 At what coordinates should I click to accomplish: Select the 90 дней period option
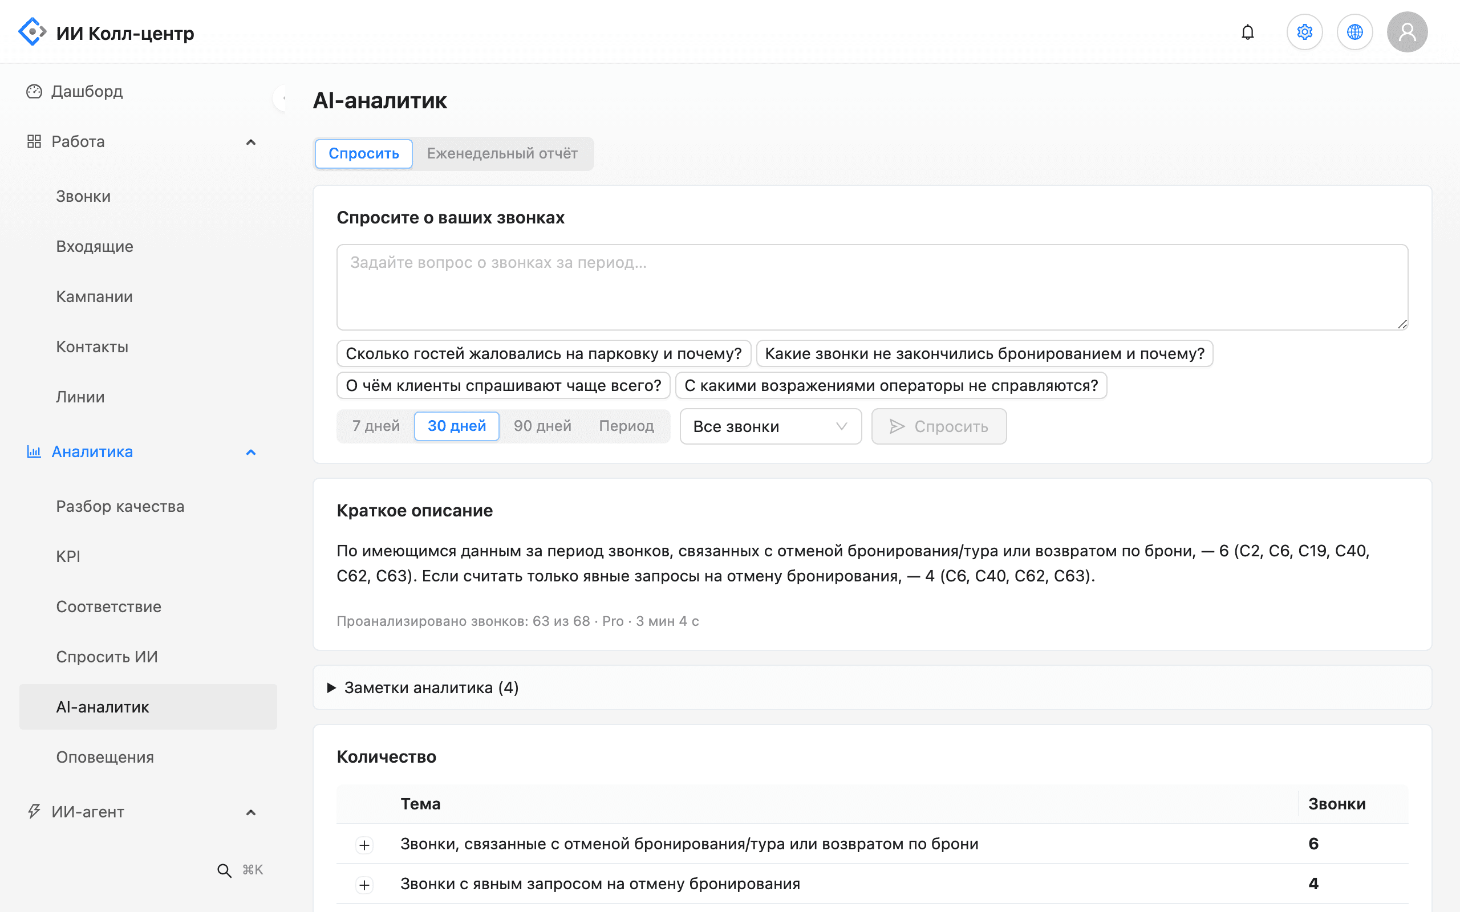pyautogui.click(x=542, y=426)
